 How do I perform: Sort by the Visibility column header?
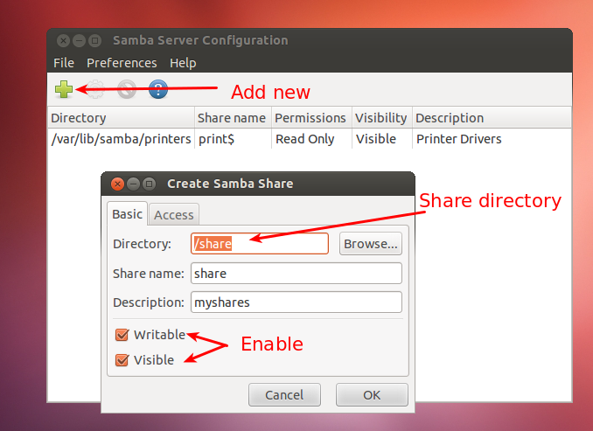(x=382, y=118)
